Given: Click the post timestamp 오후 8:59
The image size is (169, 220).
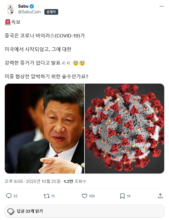Looking at the screenshot, I should [14, 181].
